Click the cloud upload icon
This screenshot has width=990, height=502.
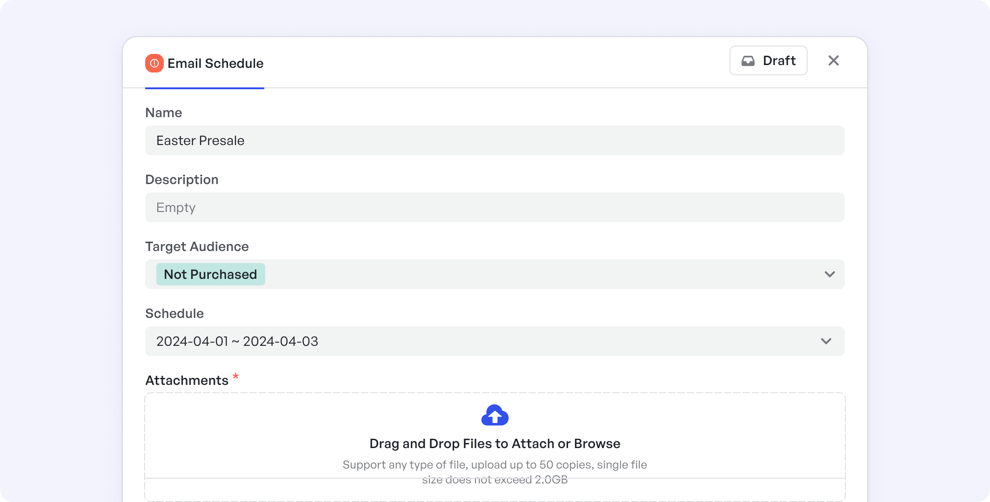click(495, 415)
